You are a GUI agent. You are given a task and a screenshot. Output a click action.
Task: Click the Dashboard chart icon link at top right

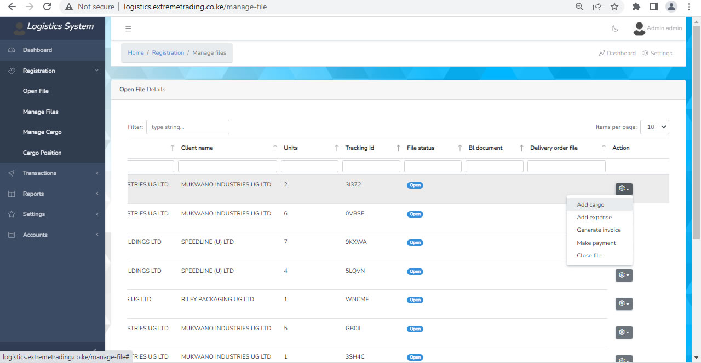[617, 53]
